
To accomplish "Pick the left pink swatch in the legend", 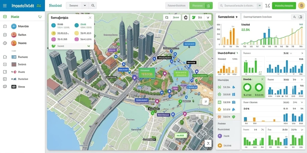I will click(x=53, y=39).
